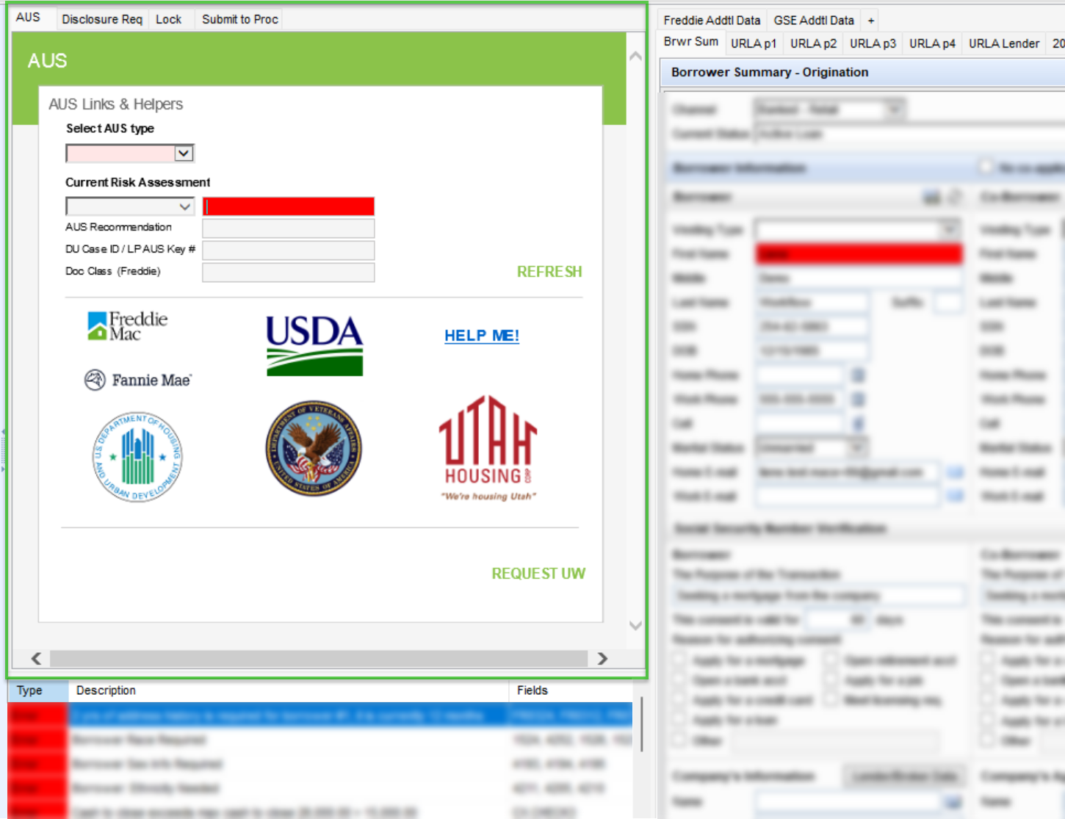The height and width of the screenshot is (819, 1065).
Task: Open the HELP ME! link
Action: [x=482, y=336]
